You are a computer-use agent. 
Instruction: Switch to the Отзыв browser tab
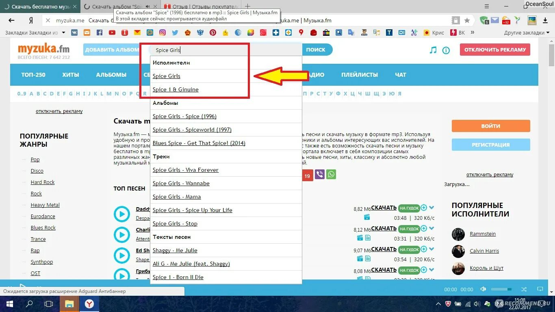point(201,7)
